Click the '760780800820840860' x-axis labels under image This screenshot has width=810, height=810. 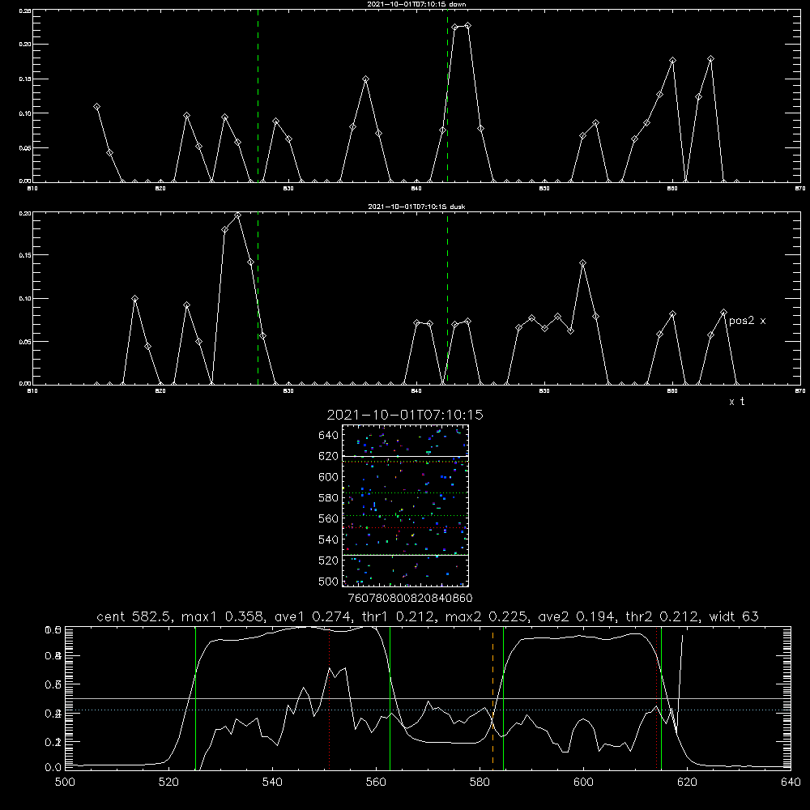[x=410, y=598]
